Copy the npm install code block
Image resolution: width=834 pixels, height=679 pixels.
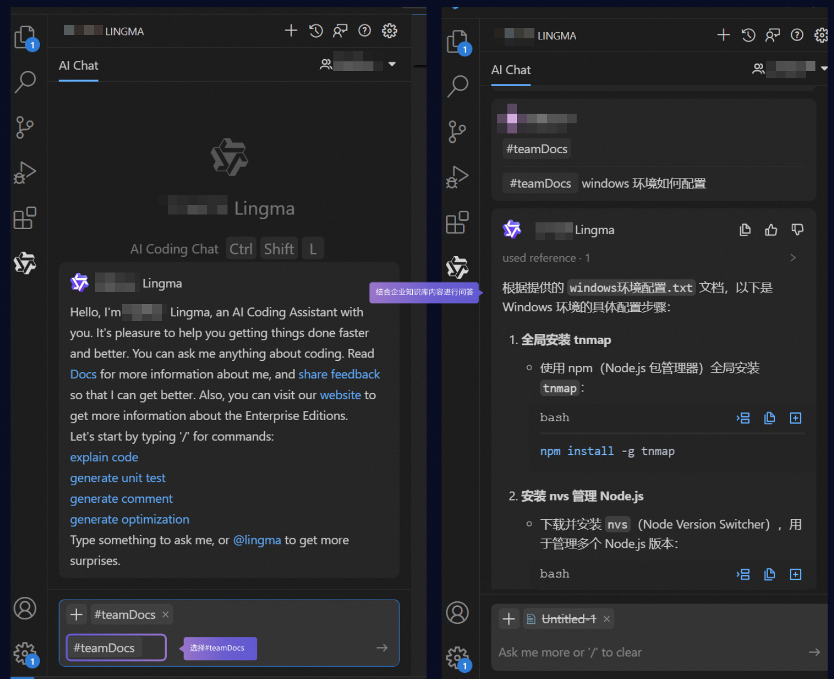(769, 418)
